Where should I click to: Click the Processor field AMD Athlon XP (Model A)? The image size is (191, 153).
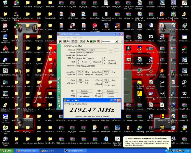click(92, 50)
